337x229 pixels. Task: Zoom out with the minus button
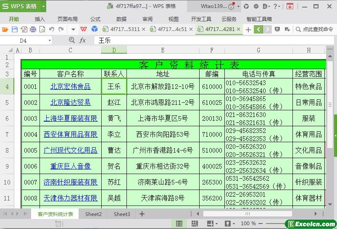coord(261,224)
